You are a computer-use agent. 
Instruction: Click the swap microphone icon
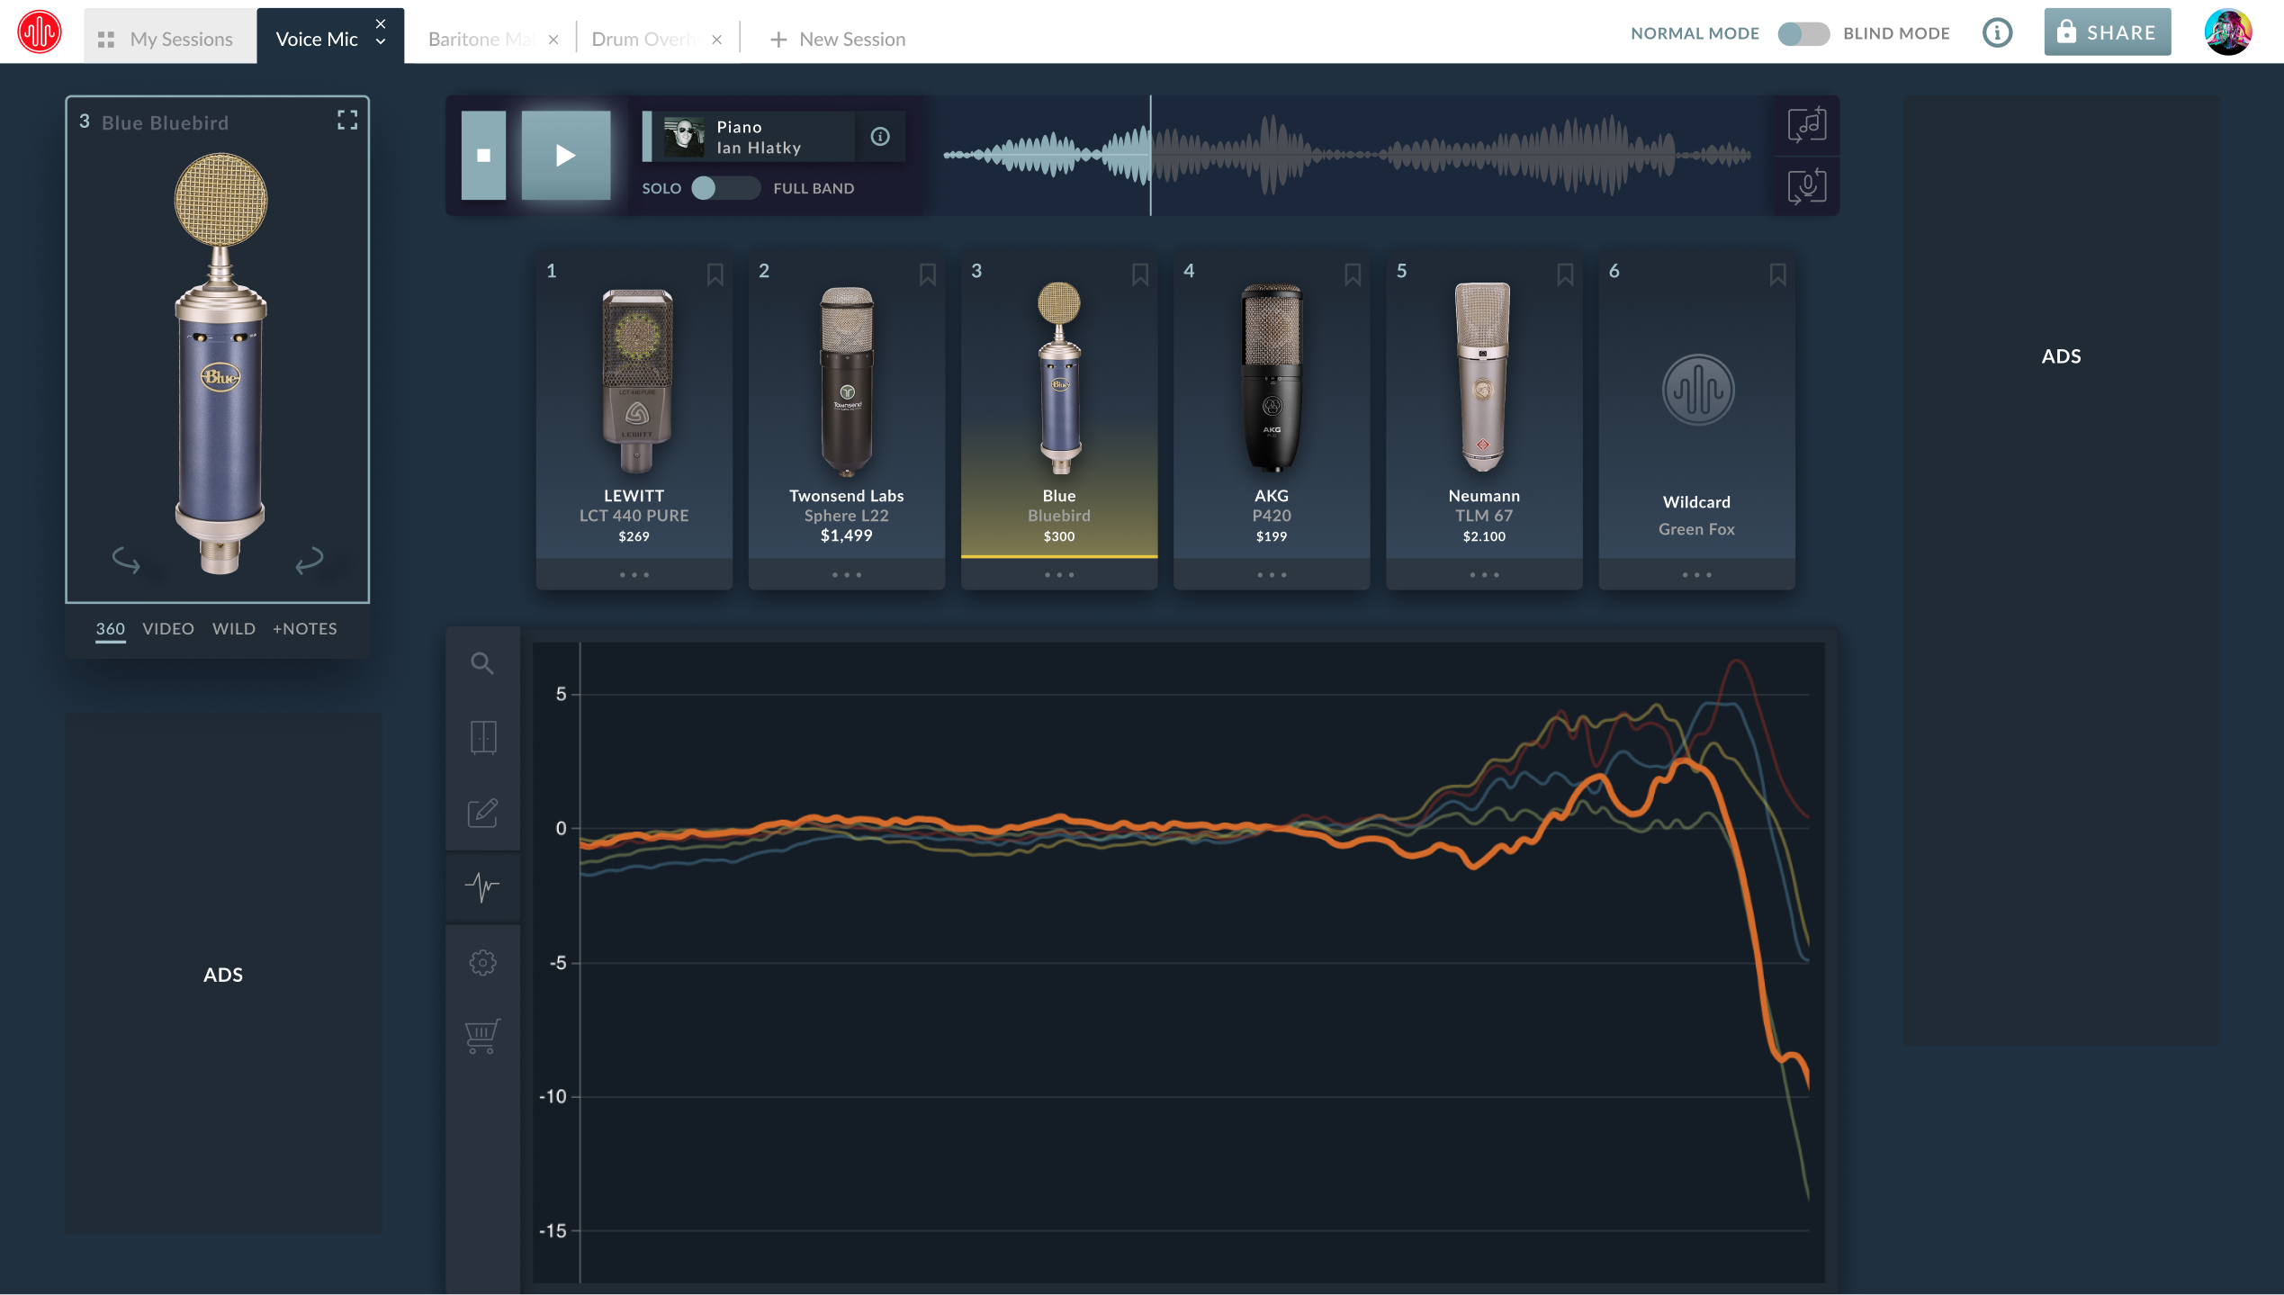[1806, 186]
